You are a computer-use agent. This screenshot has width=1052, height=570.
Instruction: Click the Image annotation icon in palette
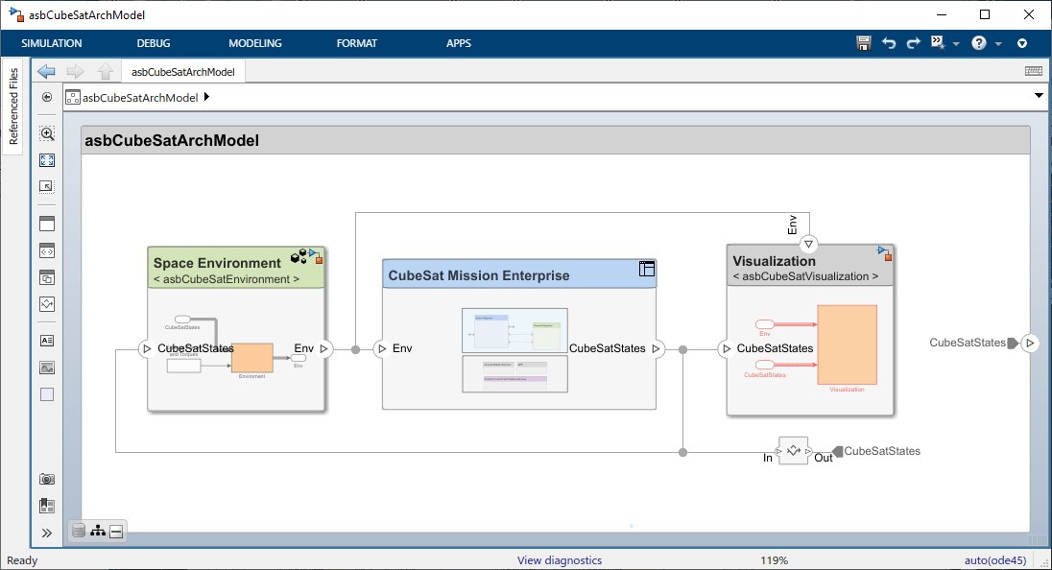[x=46, y=367]
